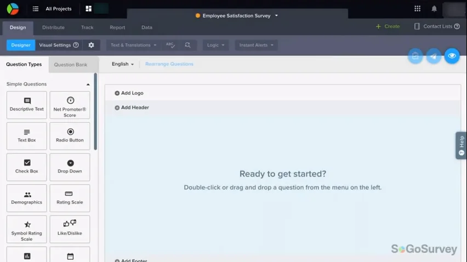Switch to the Distribute tab
This screenshot has width=467, height=262.
click(53, 27)
